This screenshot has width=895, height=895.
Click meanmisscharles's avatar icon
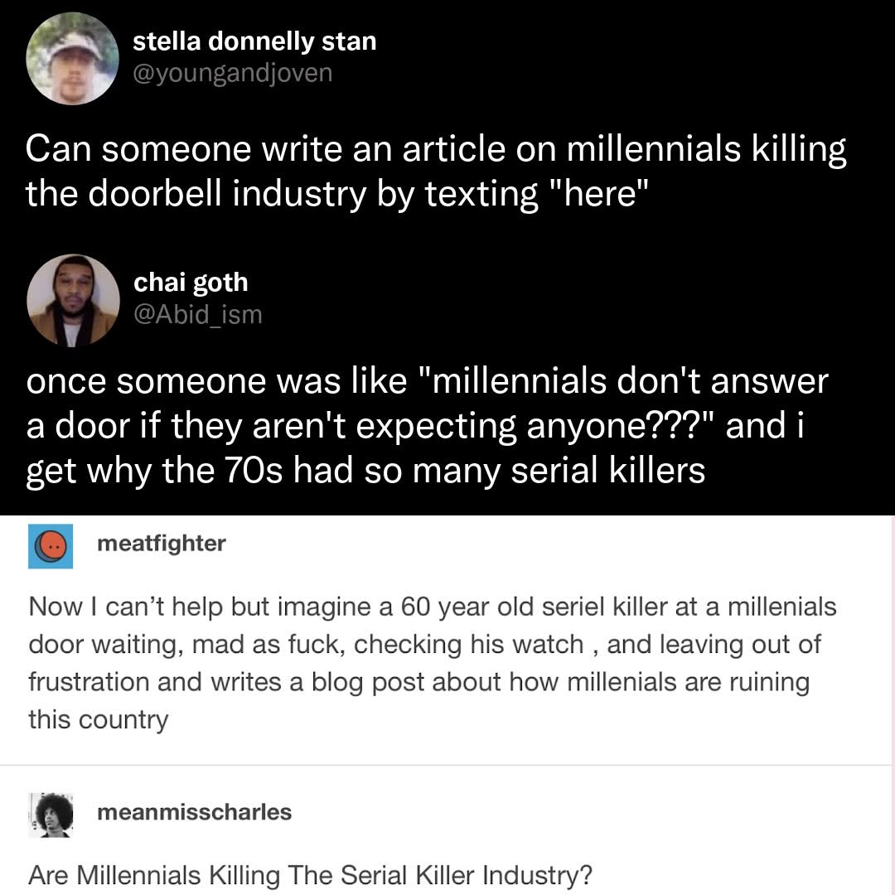coord(51,815)
